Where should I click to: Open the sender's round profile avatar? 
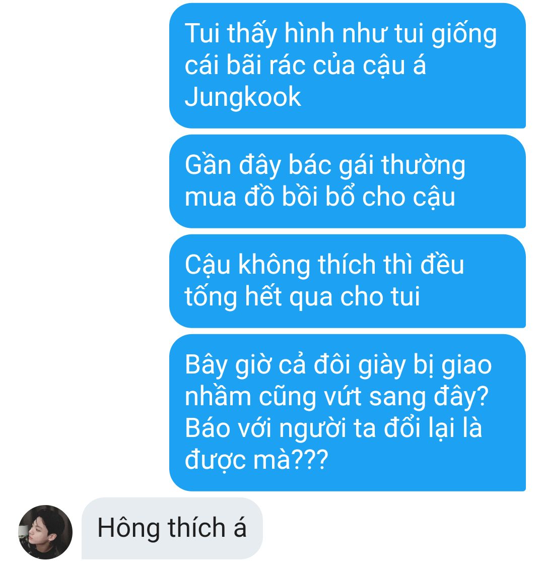45,532
